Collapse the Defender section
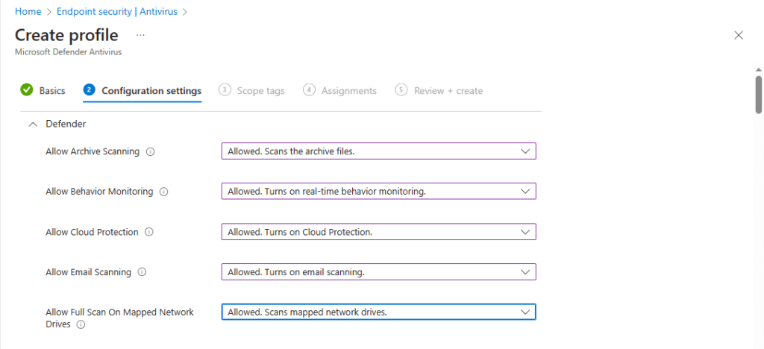 tap(32, 125)
